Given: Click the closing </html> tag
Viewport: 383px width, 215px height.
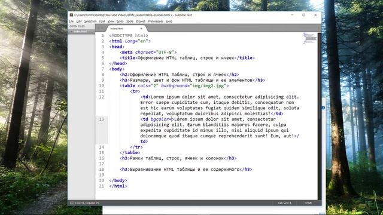Looking at the screenshot, I should tap(118, 186).
